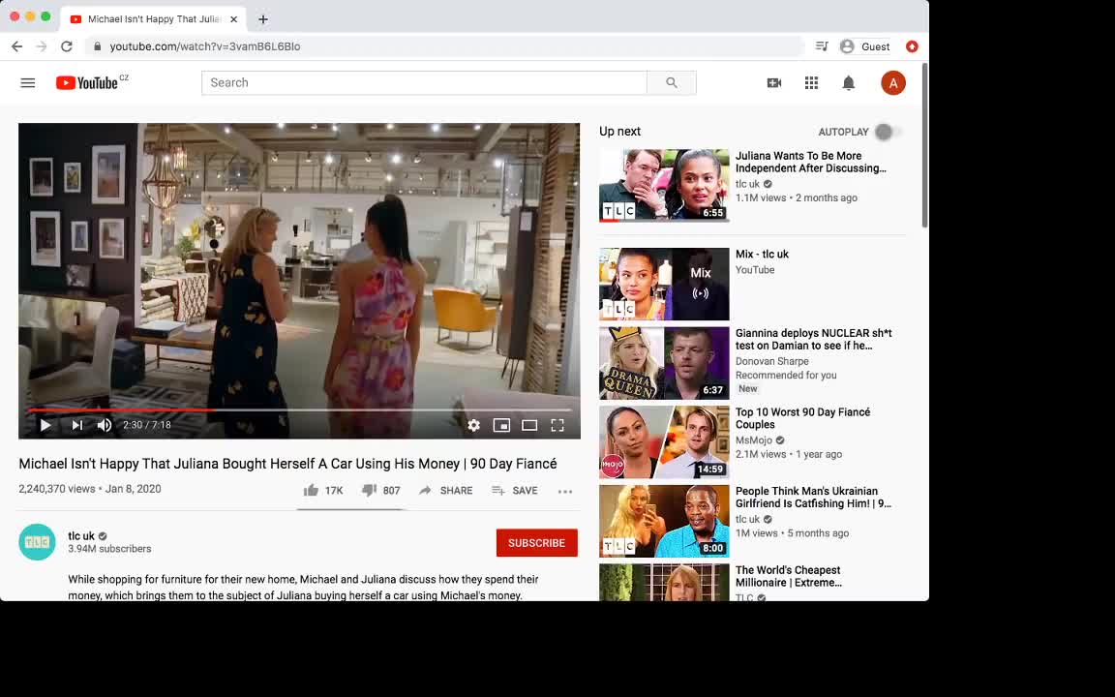Seek on the video progress bar
This screenshot has height=697, width=1115.
coord(299,409)
